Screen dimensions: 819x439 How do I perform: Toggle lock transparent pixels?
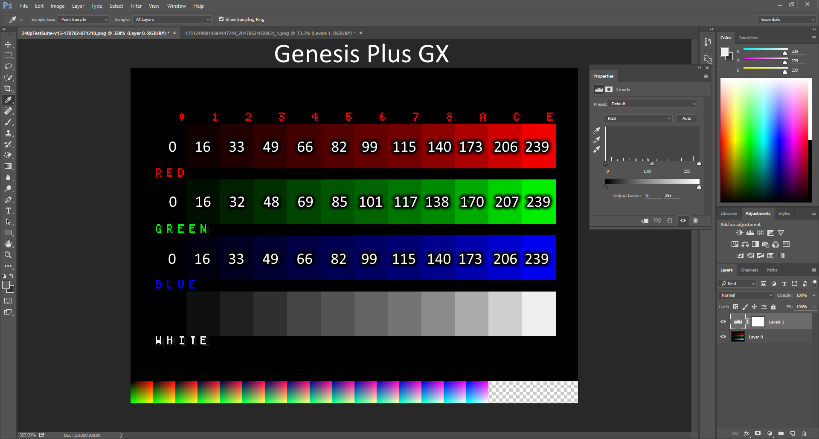click(735, 307)
